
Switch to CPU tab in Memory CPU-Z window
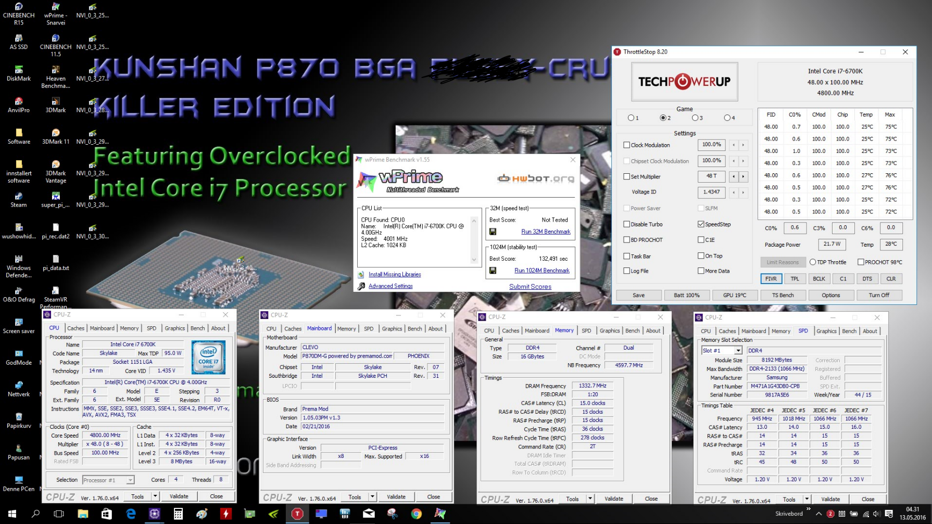pos(489,331)
